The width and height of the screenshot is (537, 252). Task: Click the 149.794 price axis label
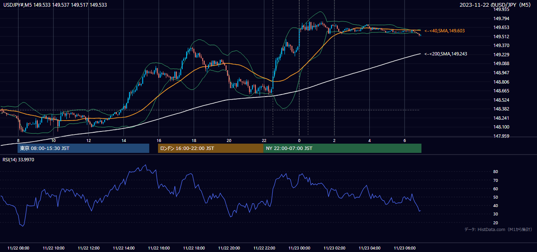tap(502, 18)
